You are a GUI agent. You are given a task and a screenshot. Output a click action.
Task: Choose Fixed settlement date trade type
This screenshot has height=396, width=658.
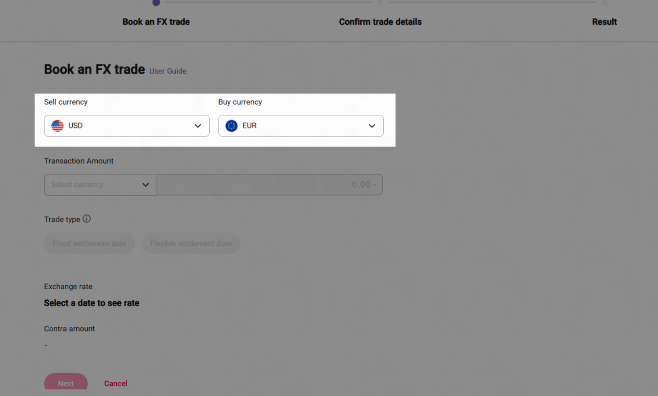click(x=89, y=243)
